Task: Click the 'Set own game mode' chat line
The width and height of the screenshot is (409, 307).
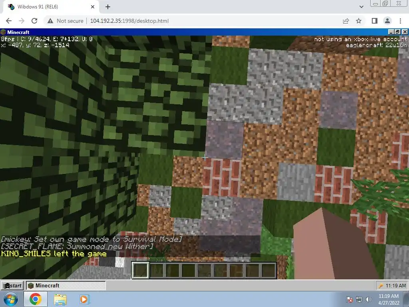Action: (91, 239)
